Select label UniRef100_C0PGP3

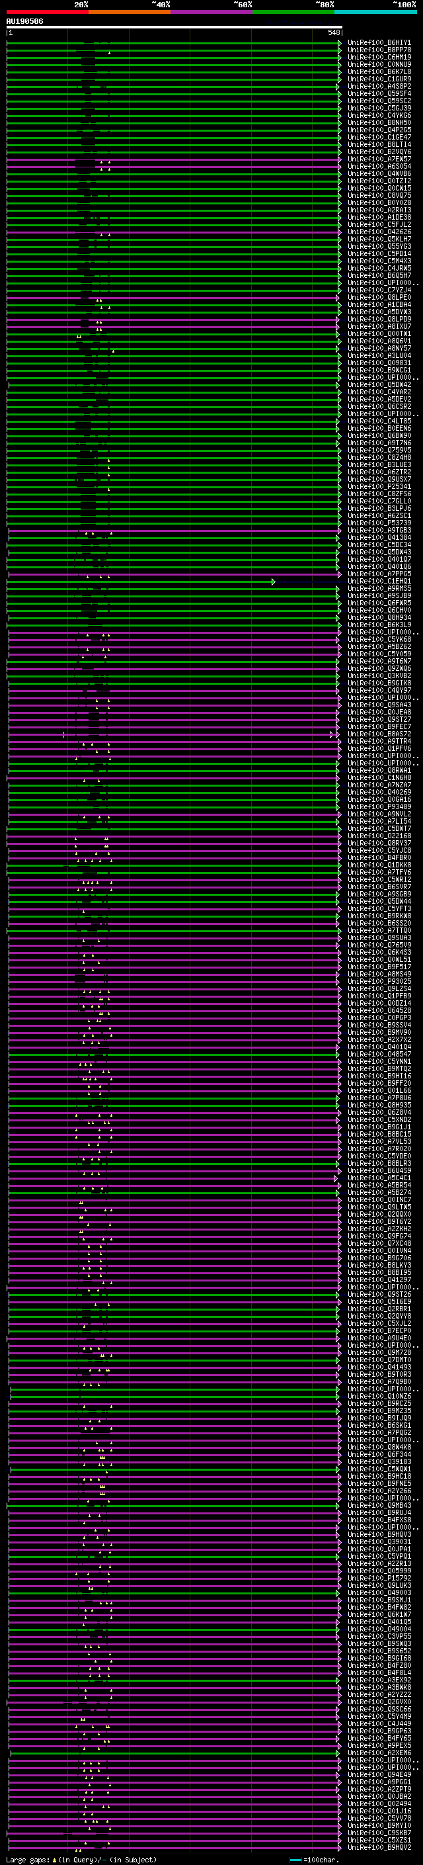tap(379, 1018)
